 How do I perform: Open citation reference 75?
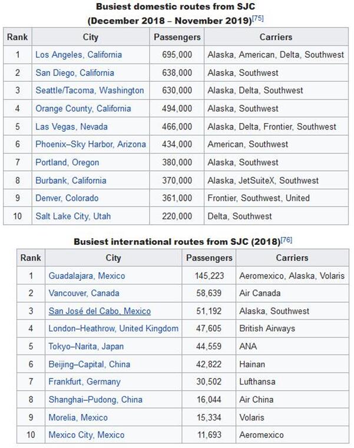[x=257, y=18]
